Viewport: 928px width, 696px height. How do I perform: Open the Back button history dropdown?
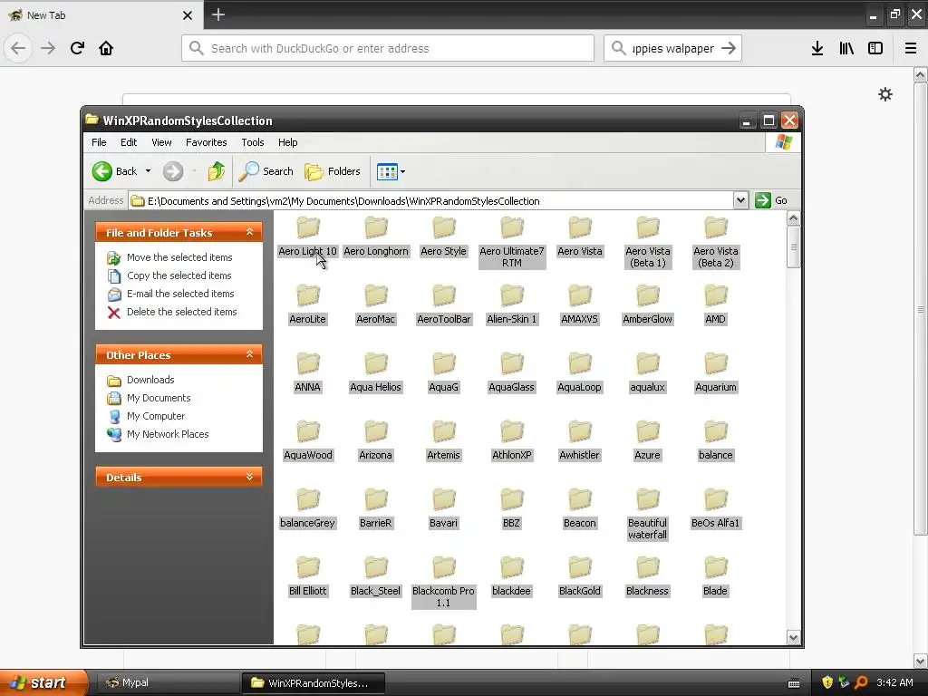pos(148,171)
